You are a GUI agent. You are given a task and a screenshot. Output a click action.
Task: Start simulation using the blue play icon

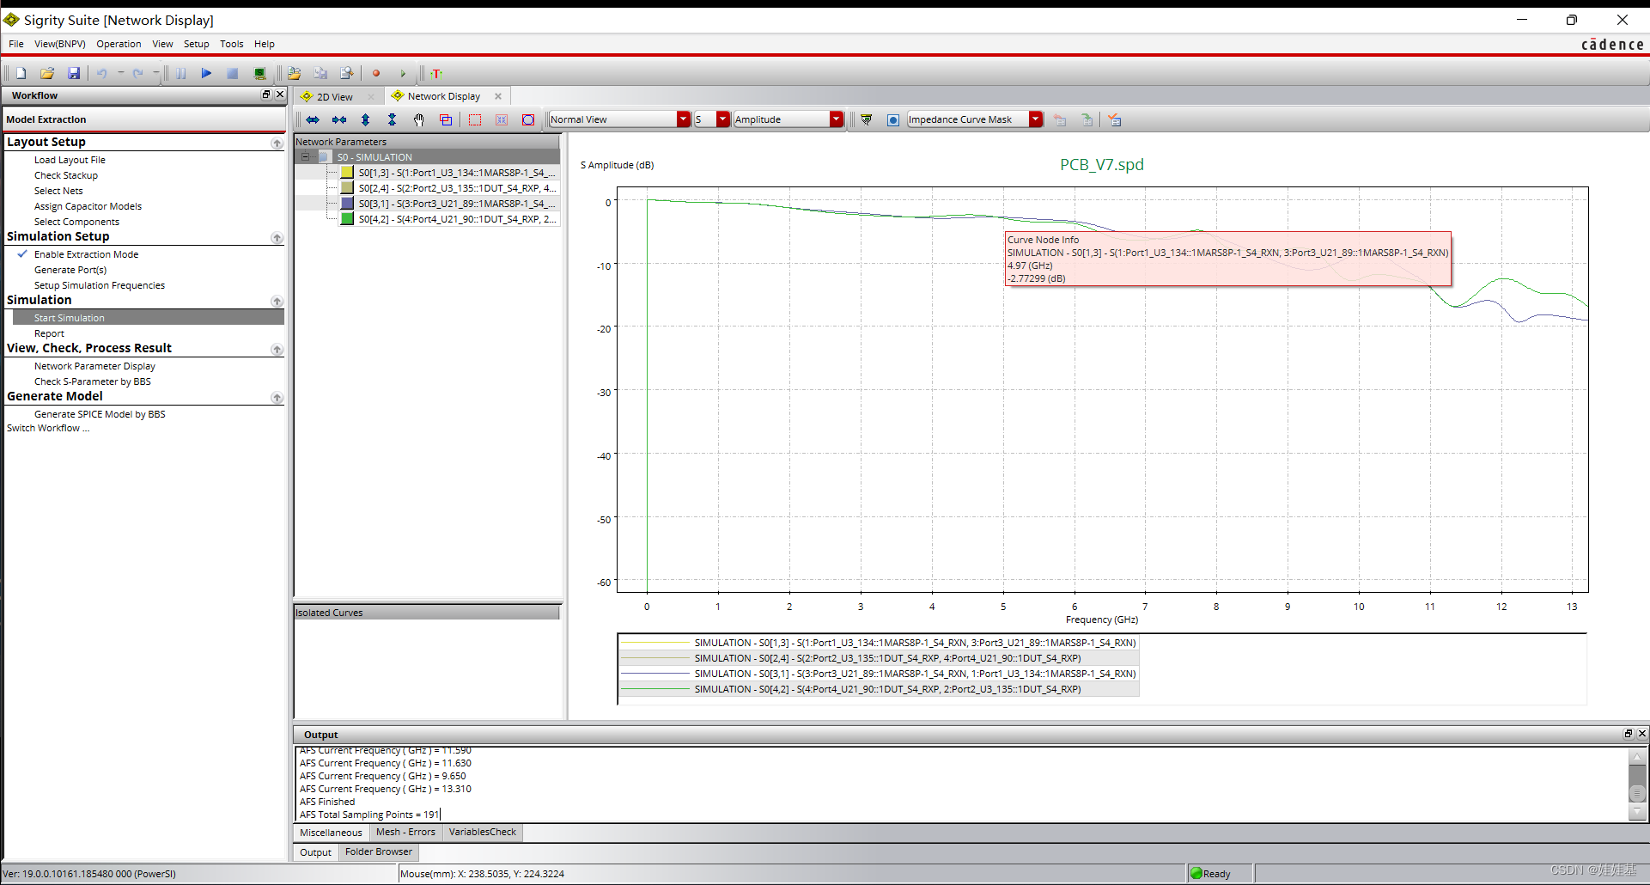(x=206, y=74)
